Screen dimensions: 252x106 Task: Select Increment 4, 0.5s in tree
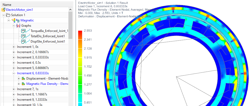point(29,63)
